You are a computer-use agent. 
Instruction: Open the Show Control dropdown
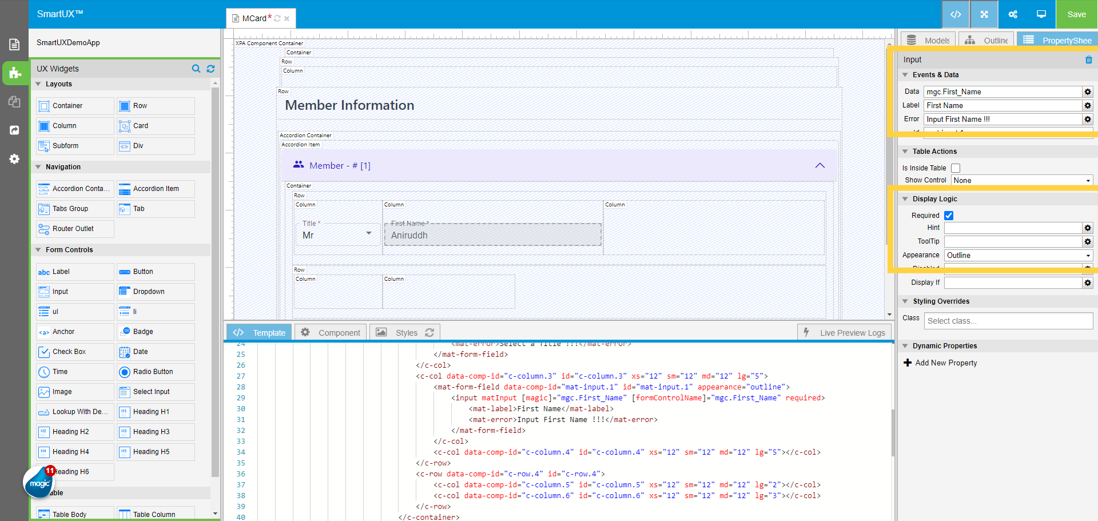[x=1021, y=180]
